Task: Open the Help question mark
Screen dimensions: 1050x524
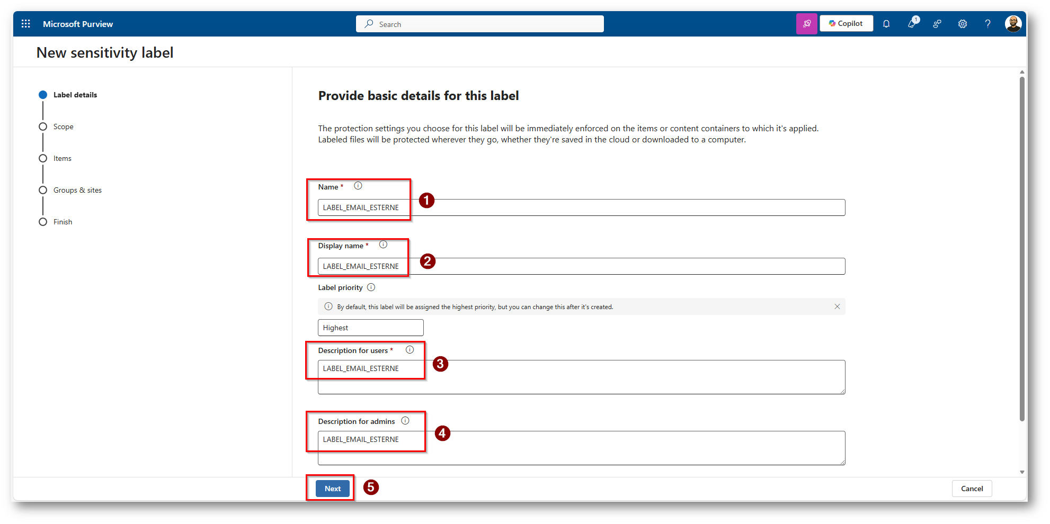Action: point(988,24)
